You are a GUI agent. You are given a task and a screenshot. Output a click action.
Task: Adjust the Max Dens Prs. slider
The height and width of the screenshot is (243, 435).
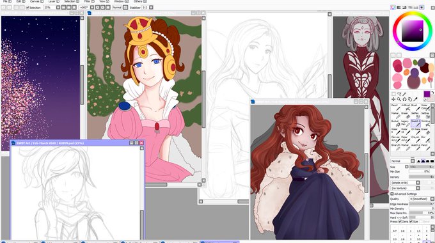[422, 213]
